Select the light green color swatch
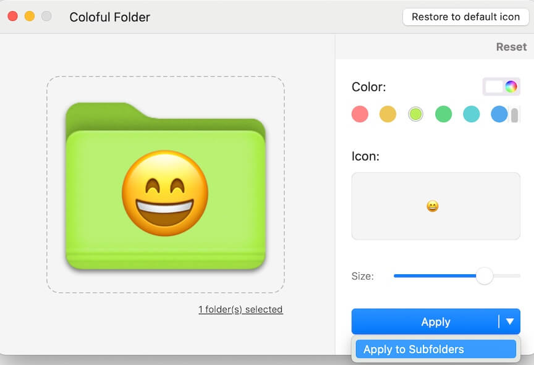 [415, 114]
